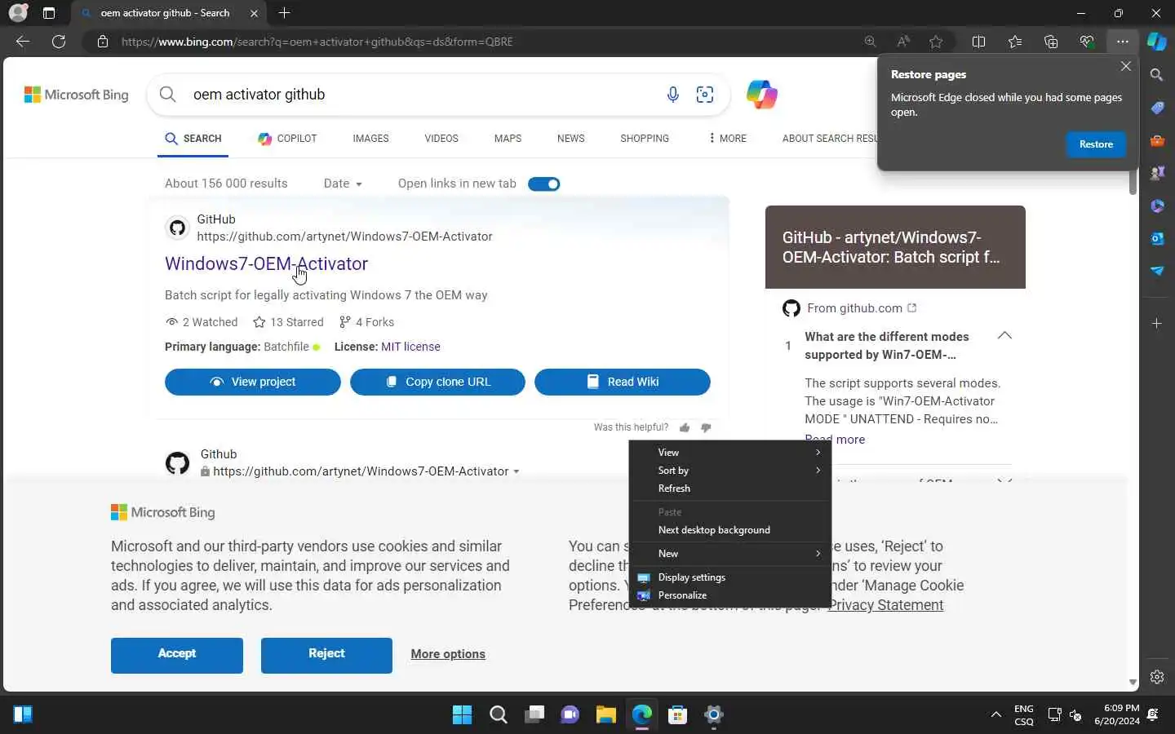Image resolution: width=1175 pixels, height=734 pixels.
Task: Open the Favorites list icon
Action: coord(1015,42)
